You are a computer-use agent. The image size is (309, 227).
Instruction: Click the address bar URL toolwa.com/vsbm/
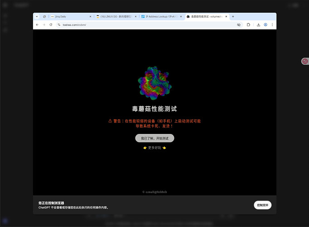click(x=74, y=25)
